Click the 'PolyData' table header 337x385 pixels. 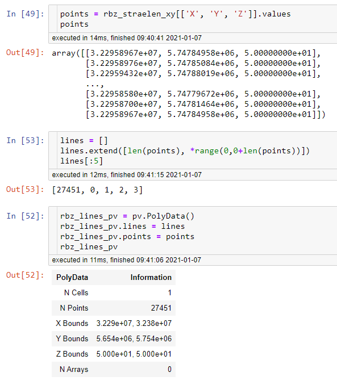click(x=72, y=278)
